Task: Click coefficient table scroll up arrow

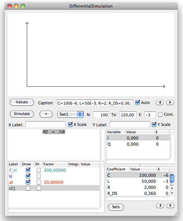Action: pyautogui.click(x=172, y=188)
